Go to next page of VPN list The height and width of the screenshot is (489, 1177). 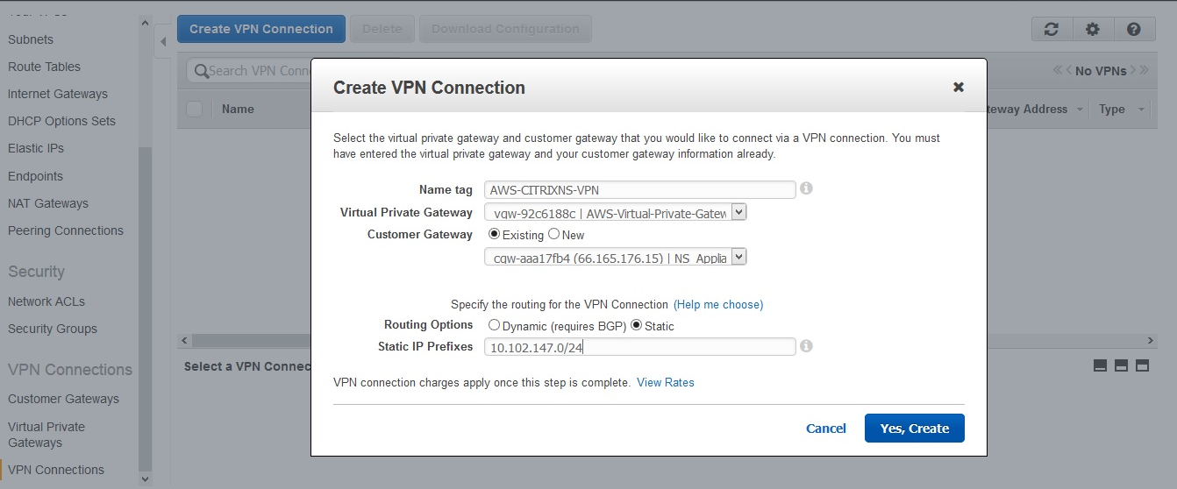[1133, 70]
